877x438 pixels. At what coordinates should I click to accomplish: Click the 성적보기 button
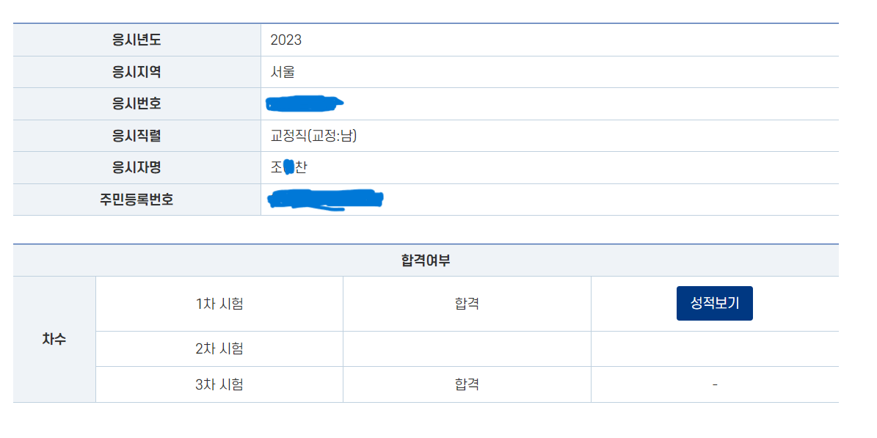[x=714, y=304]
